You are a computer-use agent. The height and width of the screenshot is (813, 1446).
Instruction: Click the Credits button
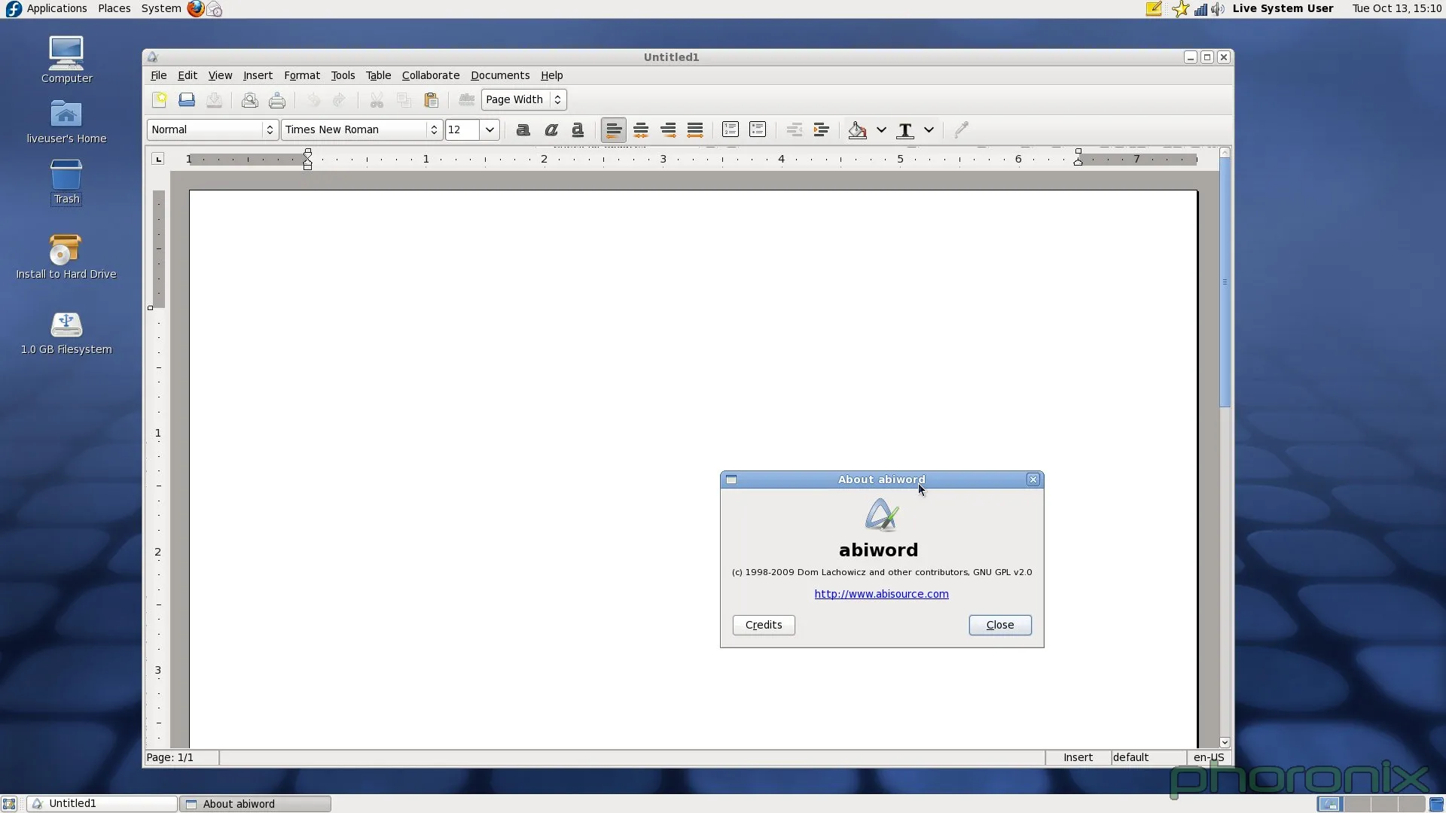764,625
